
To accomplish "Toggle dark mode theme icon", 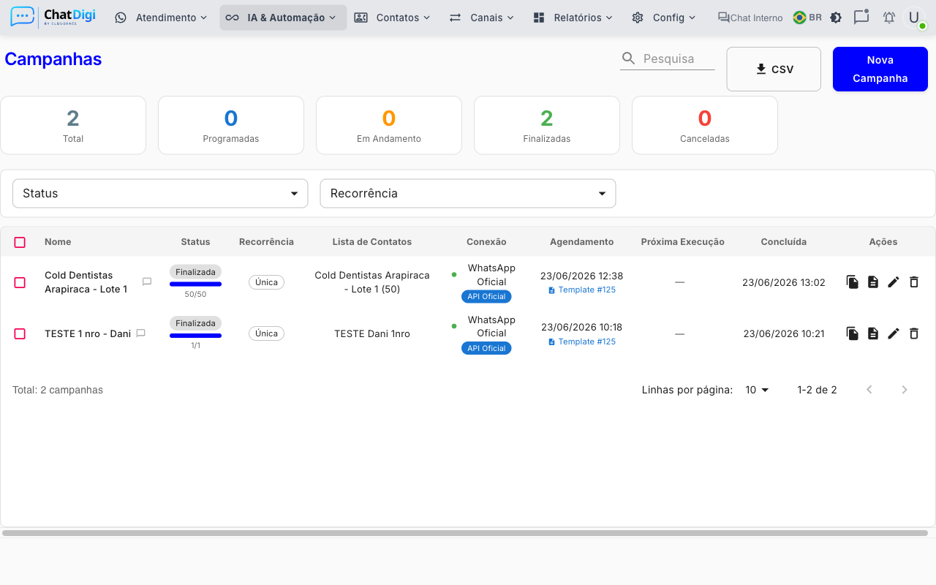I will tap(836, 18).
